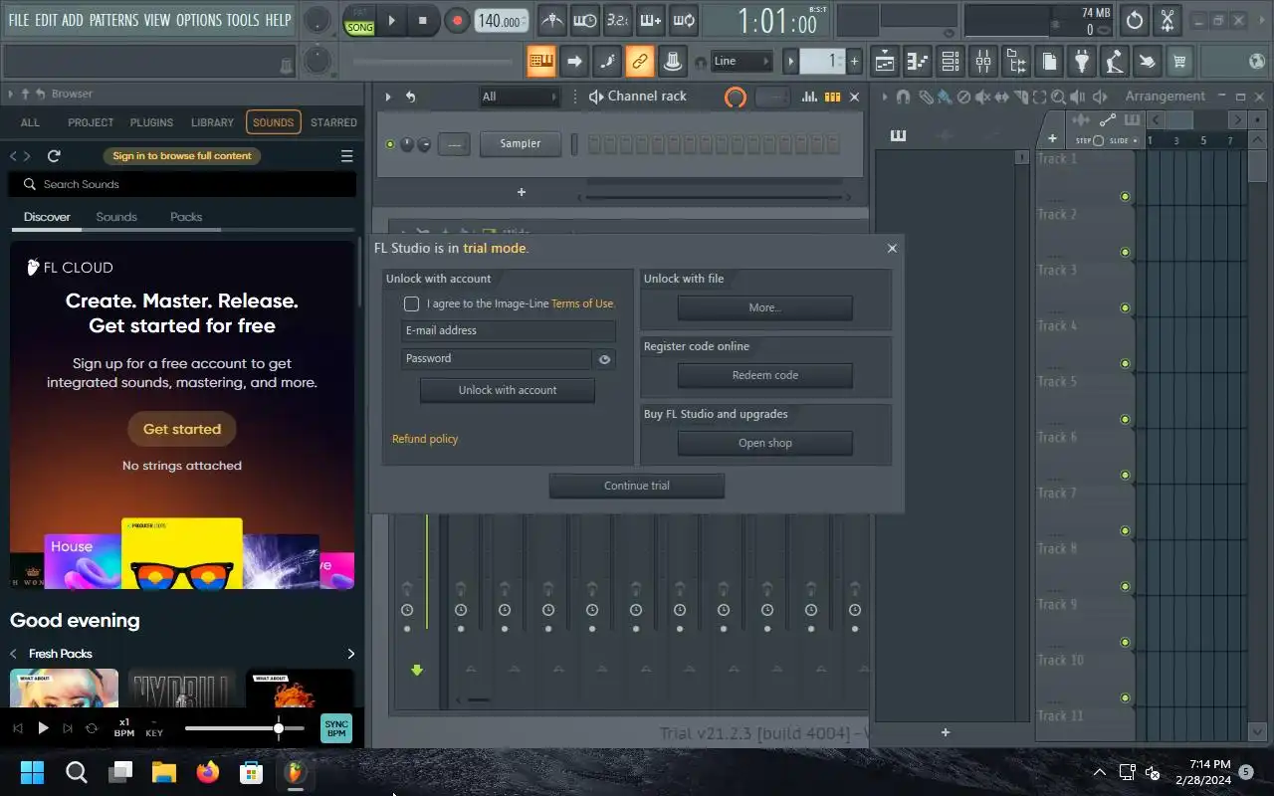The width and height of the screenshot is (1274, 796).
Task: Toggle the green Sampler channel mute LED
Action: point(390,144)
